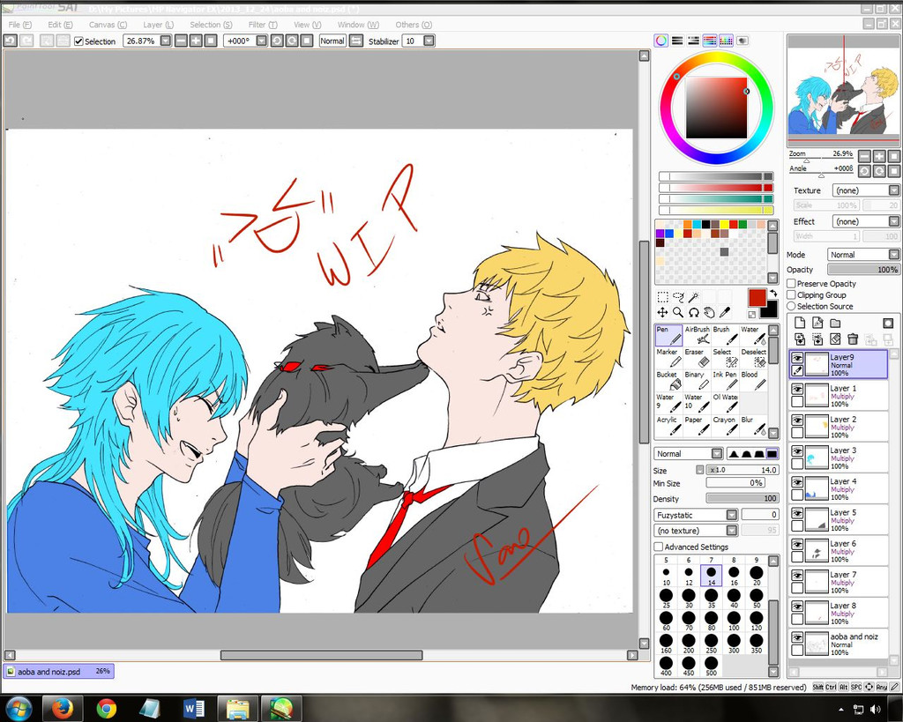Open the Canvas menu
This screenshot has width=903, height=722.
(108, 25)
